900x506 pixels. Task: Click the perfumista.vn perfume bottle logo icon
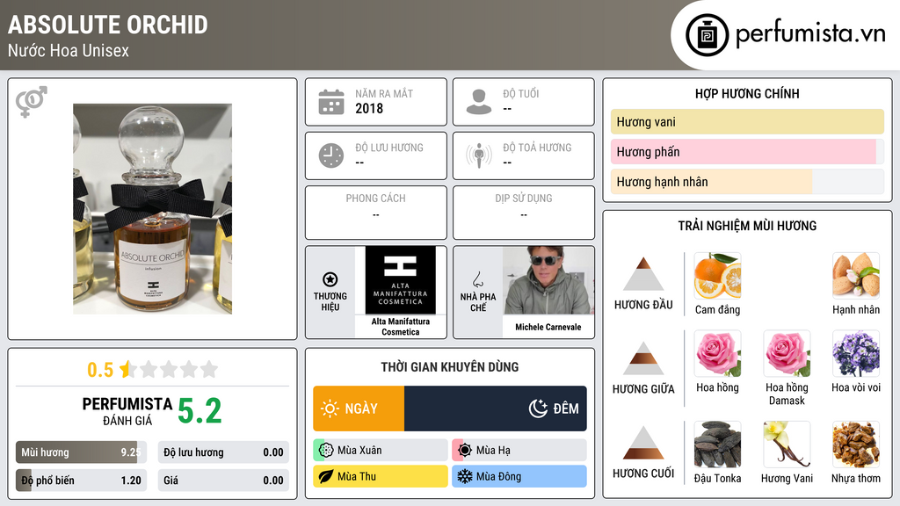click(x=707, y=35)
